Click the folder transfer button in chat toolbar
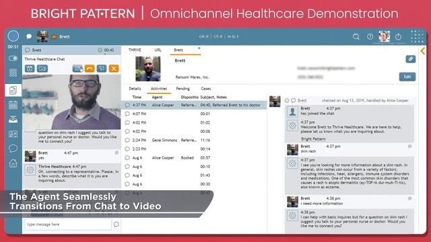The image size is (431, 242). pos(42,69)
